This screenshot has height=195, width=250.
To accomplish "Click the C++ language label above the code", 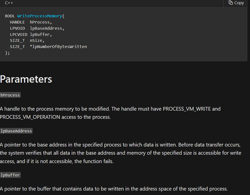I will pyautogui.click(x=9, y=3).
